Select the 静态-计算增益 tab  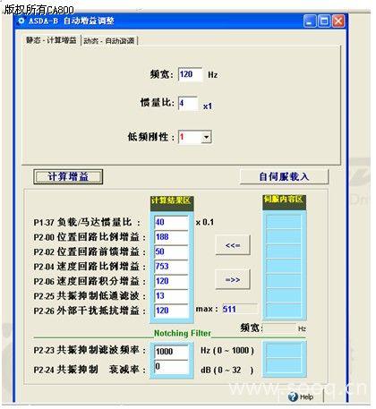tap(51, 40)
